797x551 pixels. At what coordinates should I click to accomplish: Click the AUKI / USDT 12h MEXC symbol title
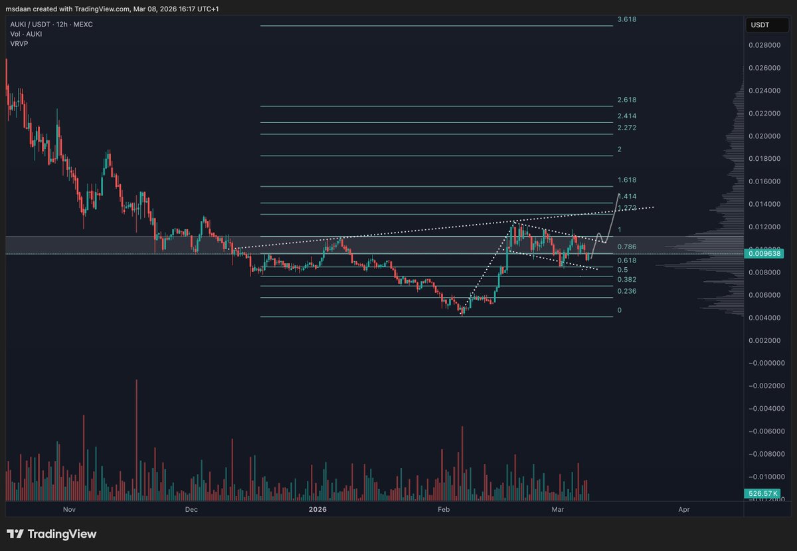click(51, 24)
